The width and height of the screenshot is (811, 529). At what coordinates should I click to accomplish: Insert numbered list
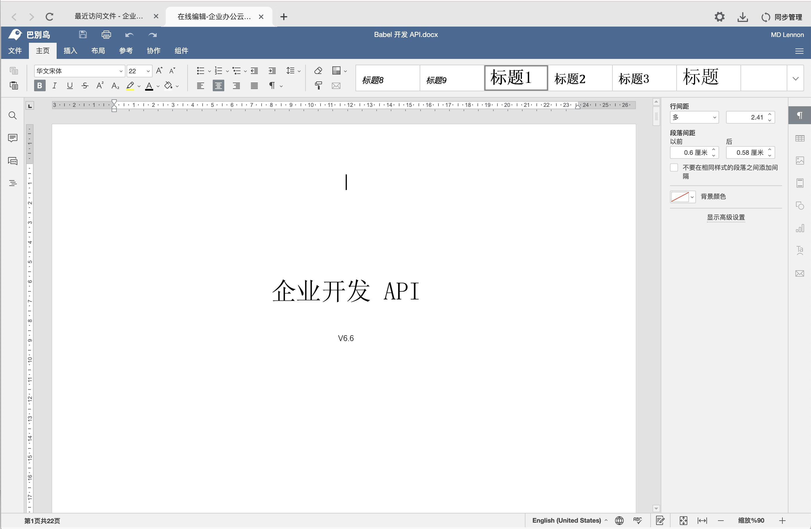[219, 71]
